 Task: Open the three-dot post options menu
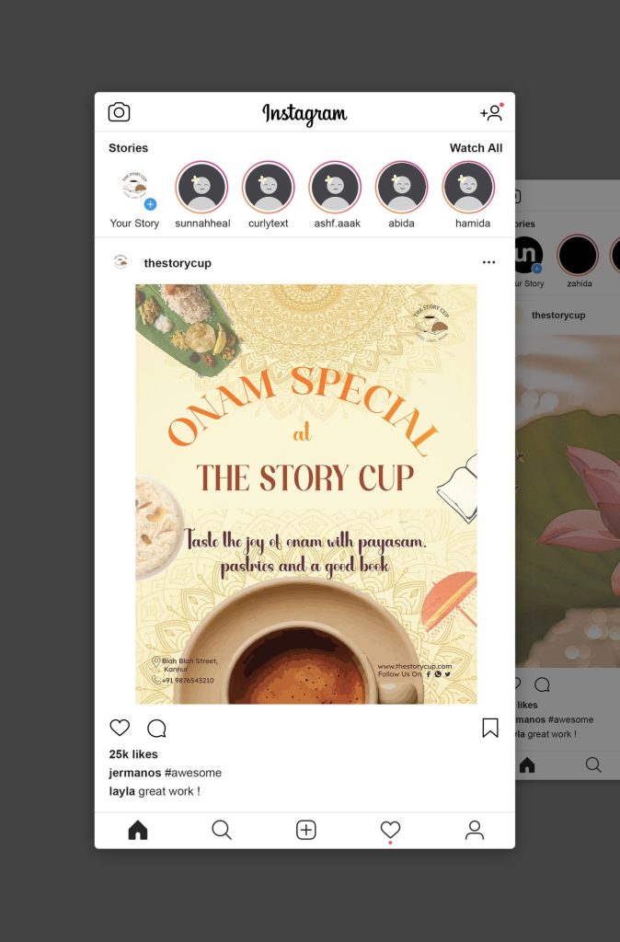pos(489,262)
